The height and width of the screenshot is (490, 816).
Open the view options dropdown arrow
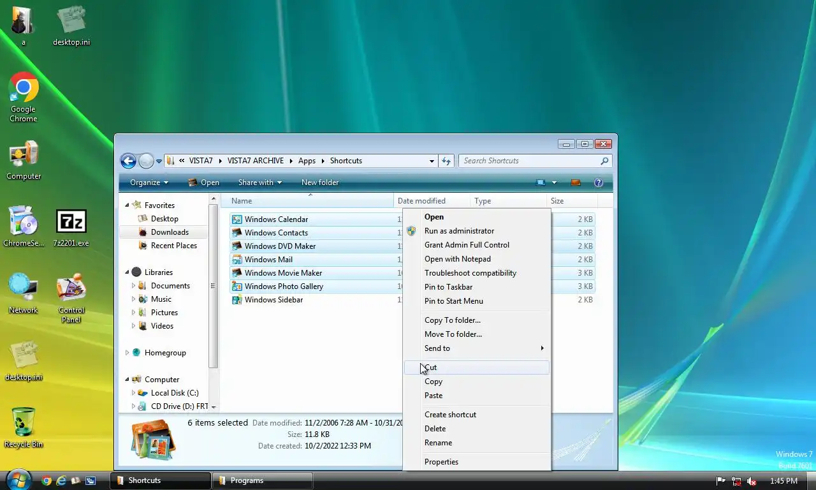[x=554, y=182]
